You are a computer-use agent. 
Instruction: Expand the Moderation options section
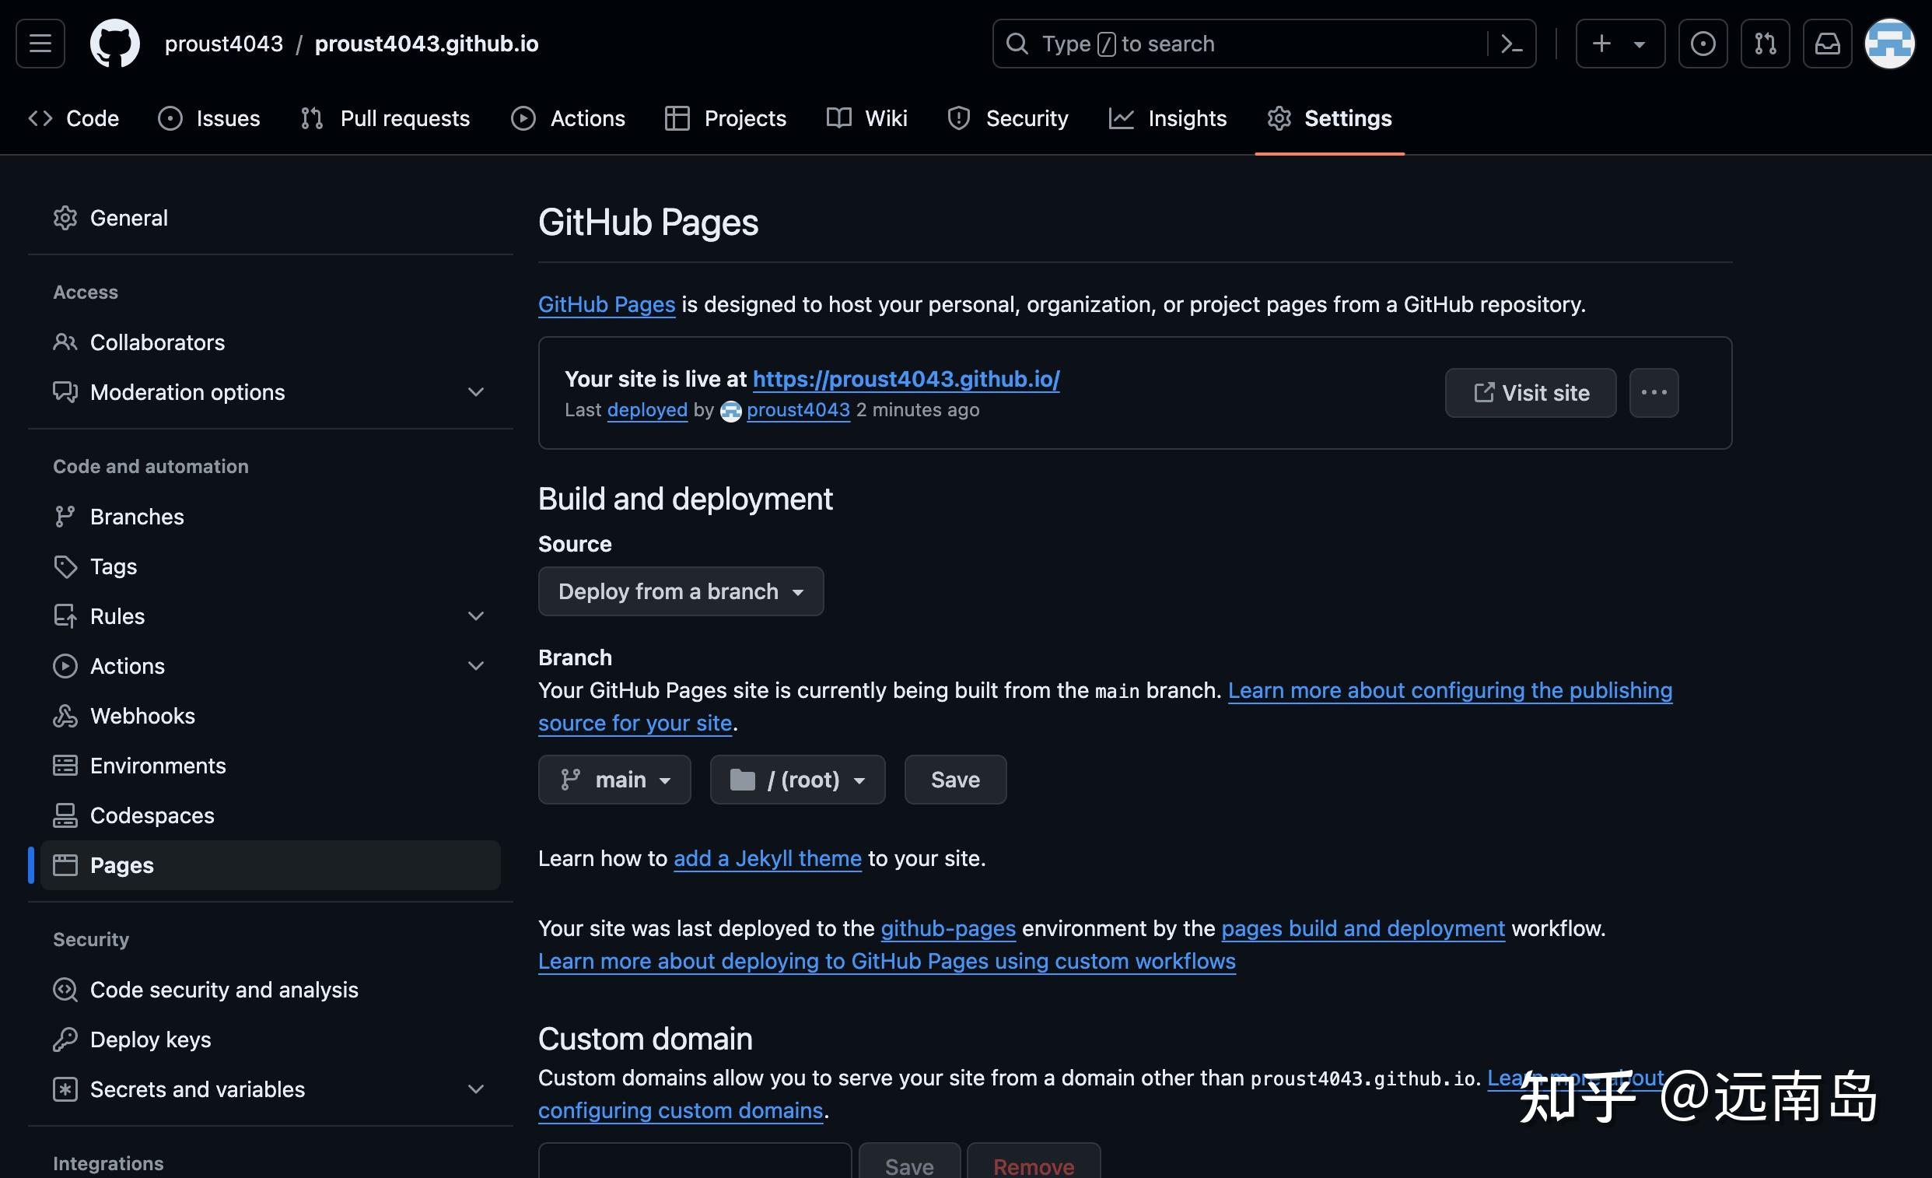pyautogui.click(x=476, y=392)
